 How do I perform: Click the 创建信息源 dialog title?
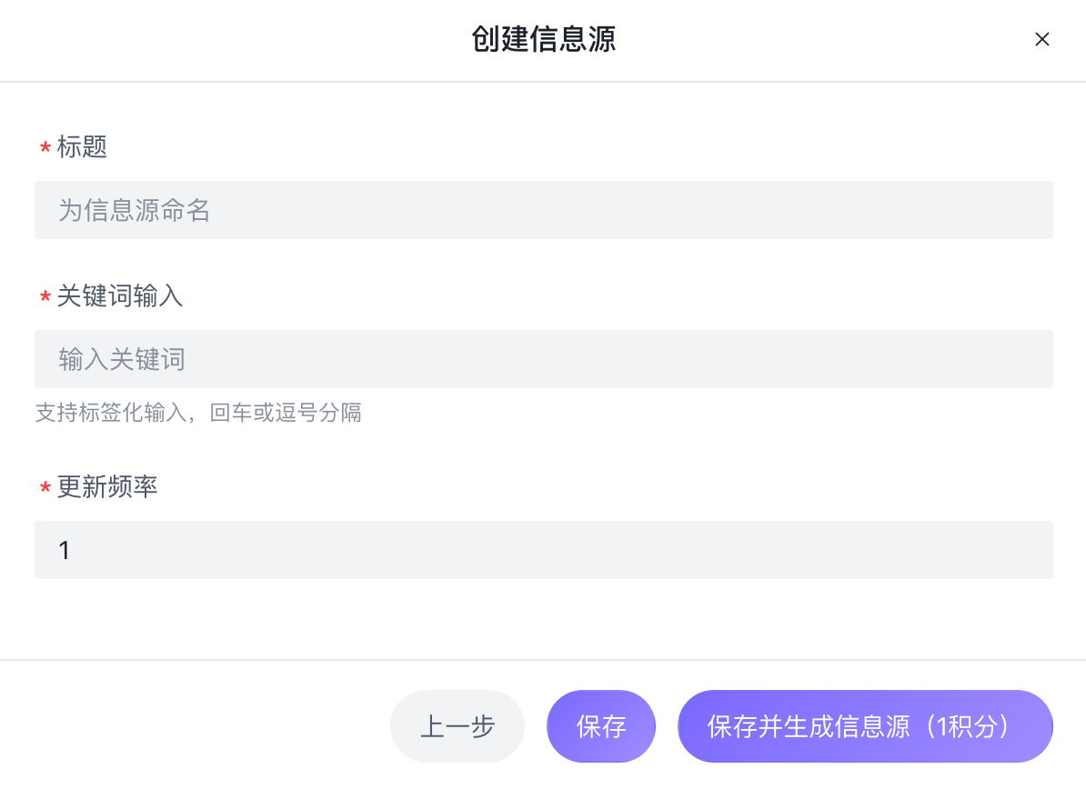(543, 39)
